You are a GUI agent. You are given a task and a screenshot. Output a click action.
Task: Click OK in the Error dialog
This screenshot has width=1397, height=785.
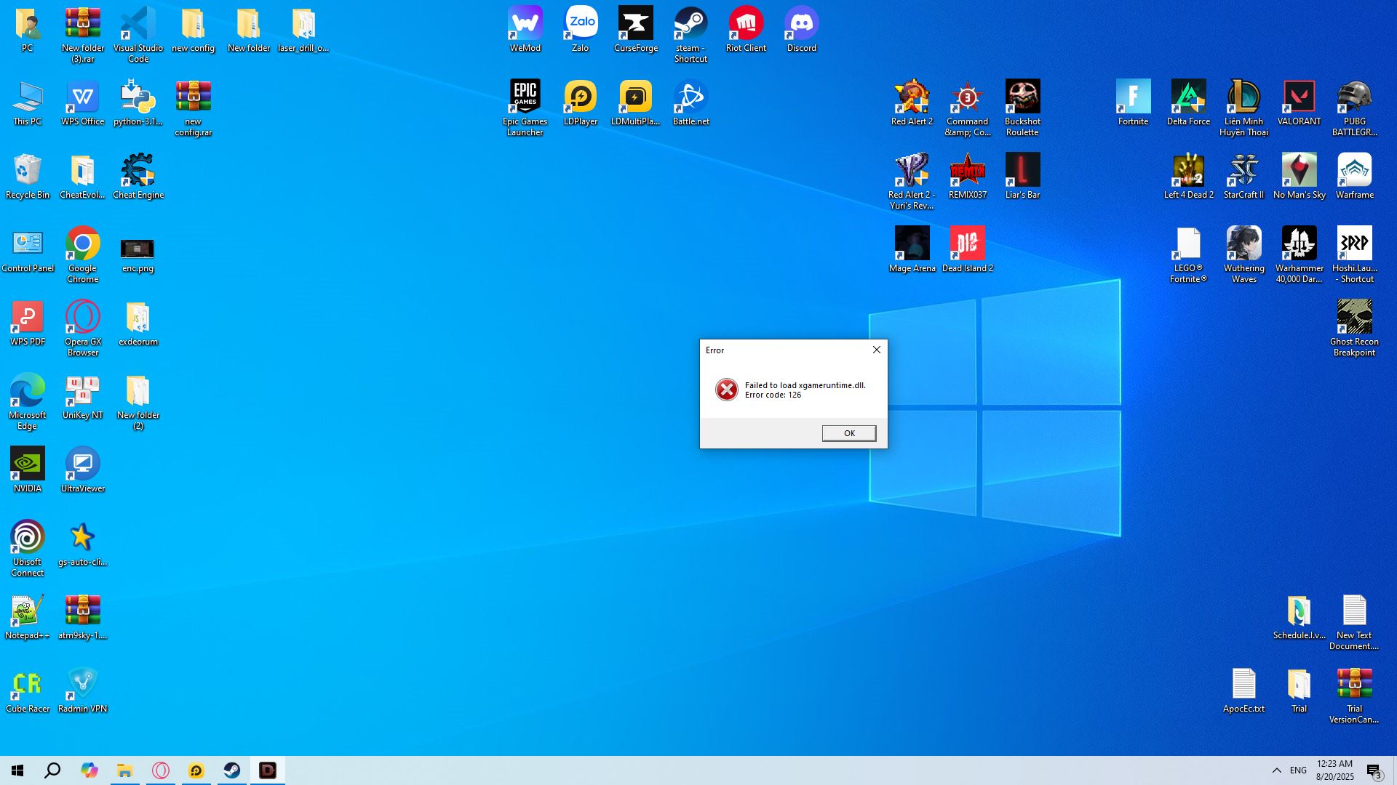[848, 433]
